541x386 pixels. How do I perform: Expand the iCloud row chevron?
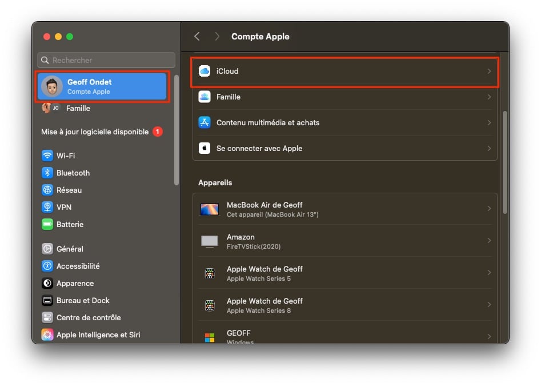[x=489, y=71]
